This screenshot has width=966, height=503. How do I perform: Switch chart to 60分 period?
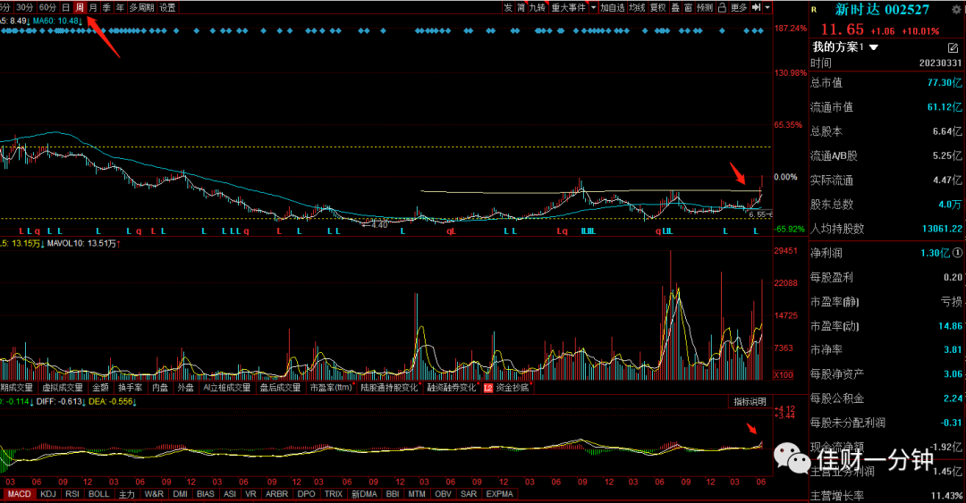point(47,7)
